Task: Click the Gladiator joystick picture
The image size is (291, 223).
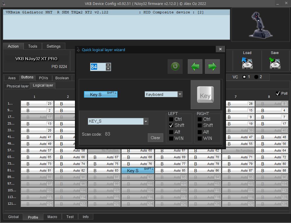Action: 261,25
